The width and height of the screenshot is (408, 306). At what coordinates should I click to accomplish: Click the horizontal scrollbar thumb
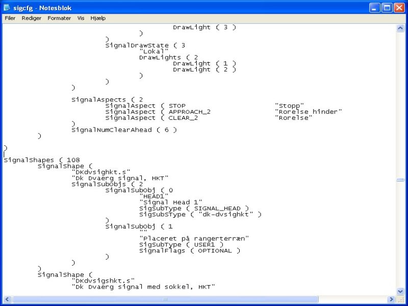click(x=165, y=299)
